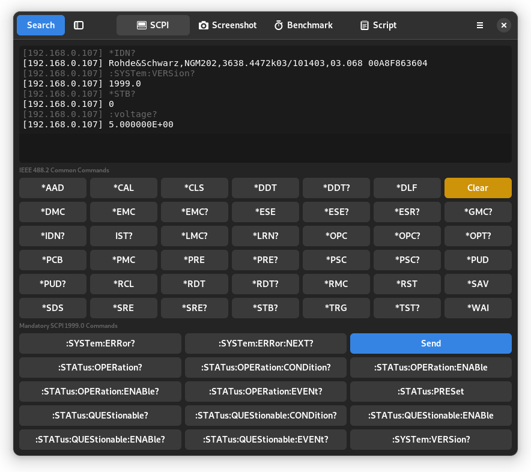Click the :SYSTem:ERRor:NEXT? button

coord(266,343)
